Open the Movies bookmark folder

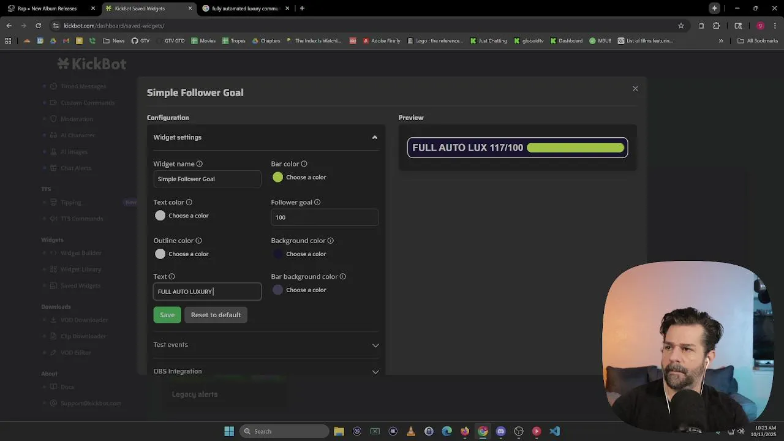203,41
